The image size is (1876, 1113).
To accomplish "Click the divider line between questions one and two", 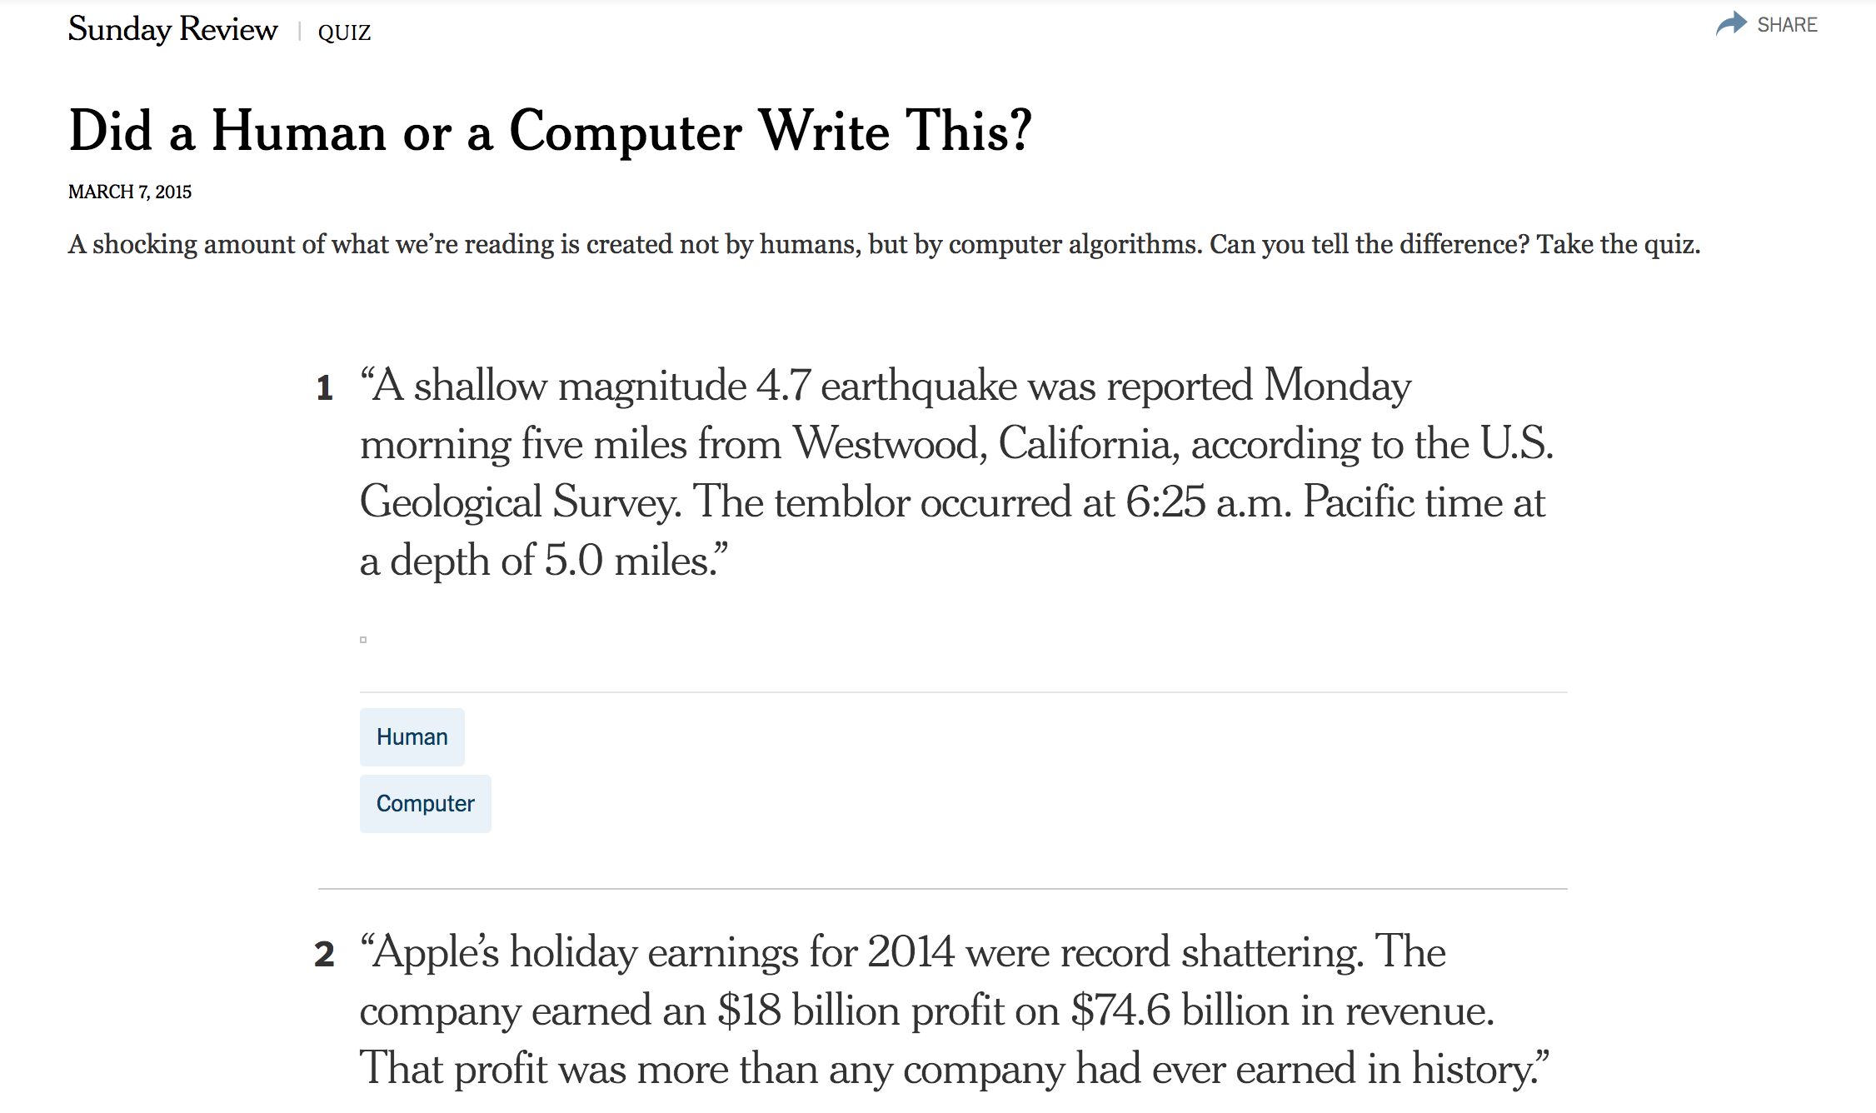I will [943, 889].
